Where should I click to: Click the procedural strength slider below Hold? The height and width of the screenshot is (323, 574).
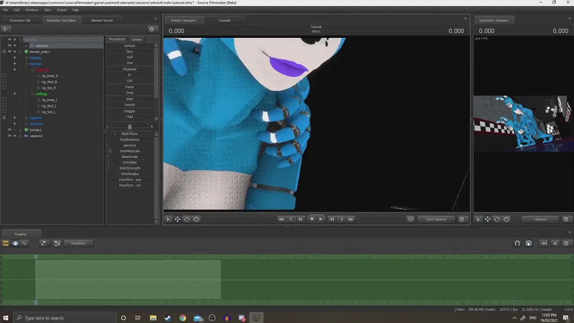tap(130, 126)
